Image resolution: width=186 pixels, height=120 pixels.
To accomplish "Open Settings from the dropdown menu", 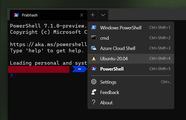I will coord(131,82).
